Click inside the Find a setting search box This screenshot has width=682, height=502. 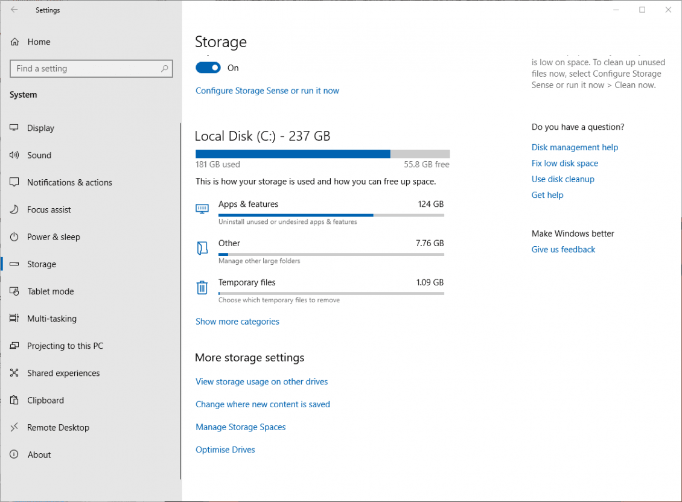pos(91,68)
